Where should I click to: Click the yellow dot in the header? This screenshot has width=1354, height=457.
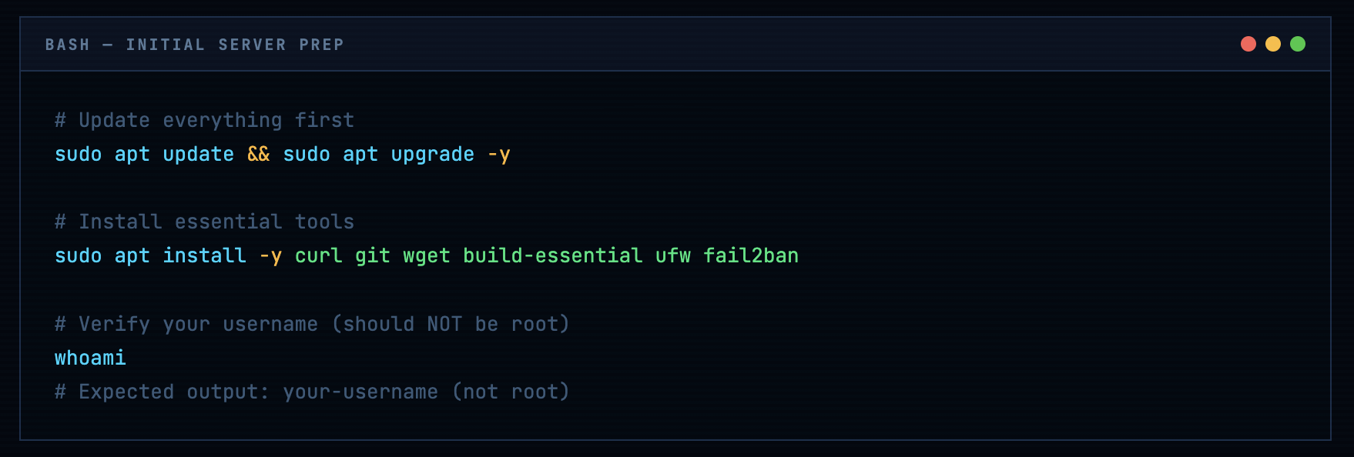coord(1273,44)
